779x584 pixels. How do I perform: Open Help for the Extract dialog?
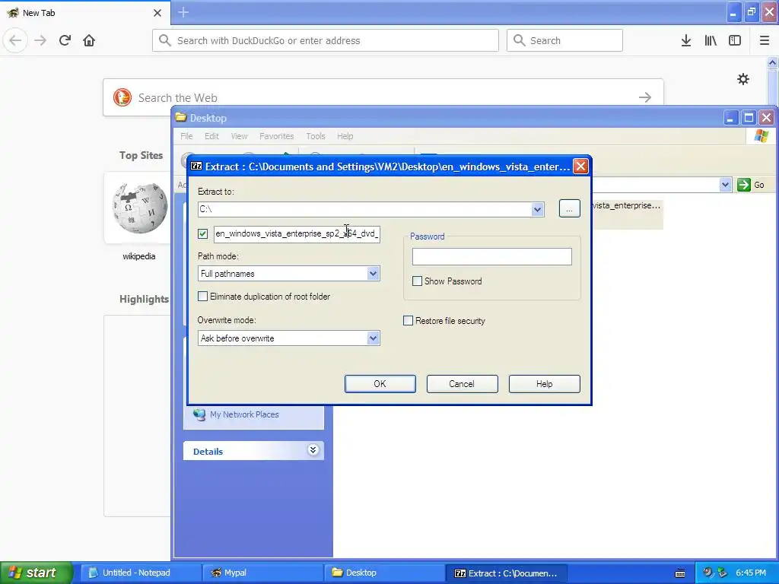pos(544,384)
